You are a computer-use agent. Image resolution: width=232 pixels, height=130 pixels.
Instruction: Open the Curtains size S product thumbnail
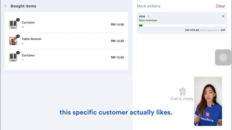(x=13, y=57)
